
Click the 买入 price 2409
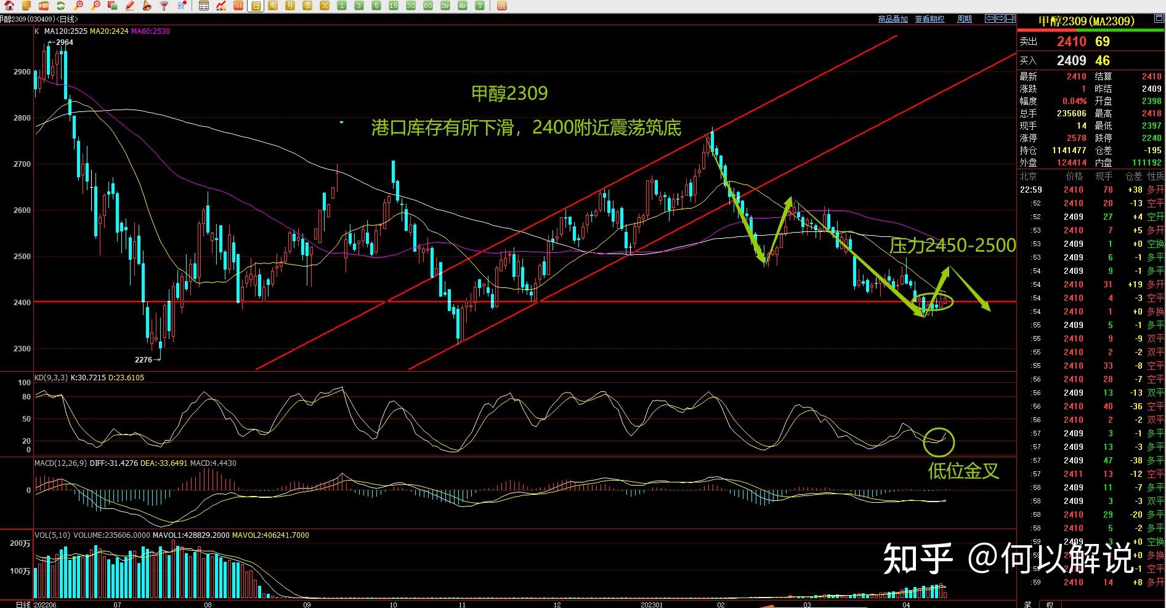point(1072,60)
